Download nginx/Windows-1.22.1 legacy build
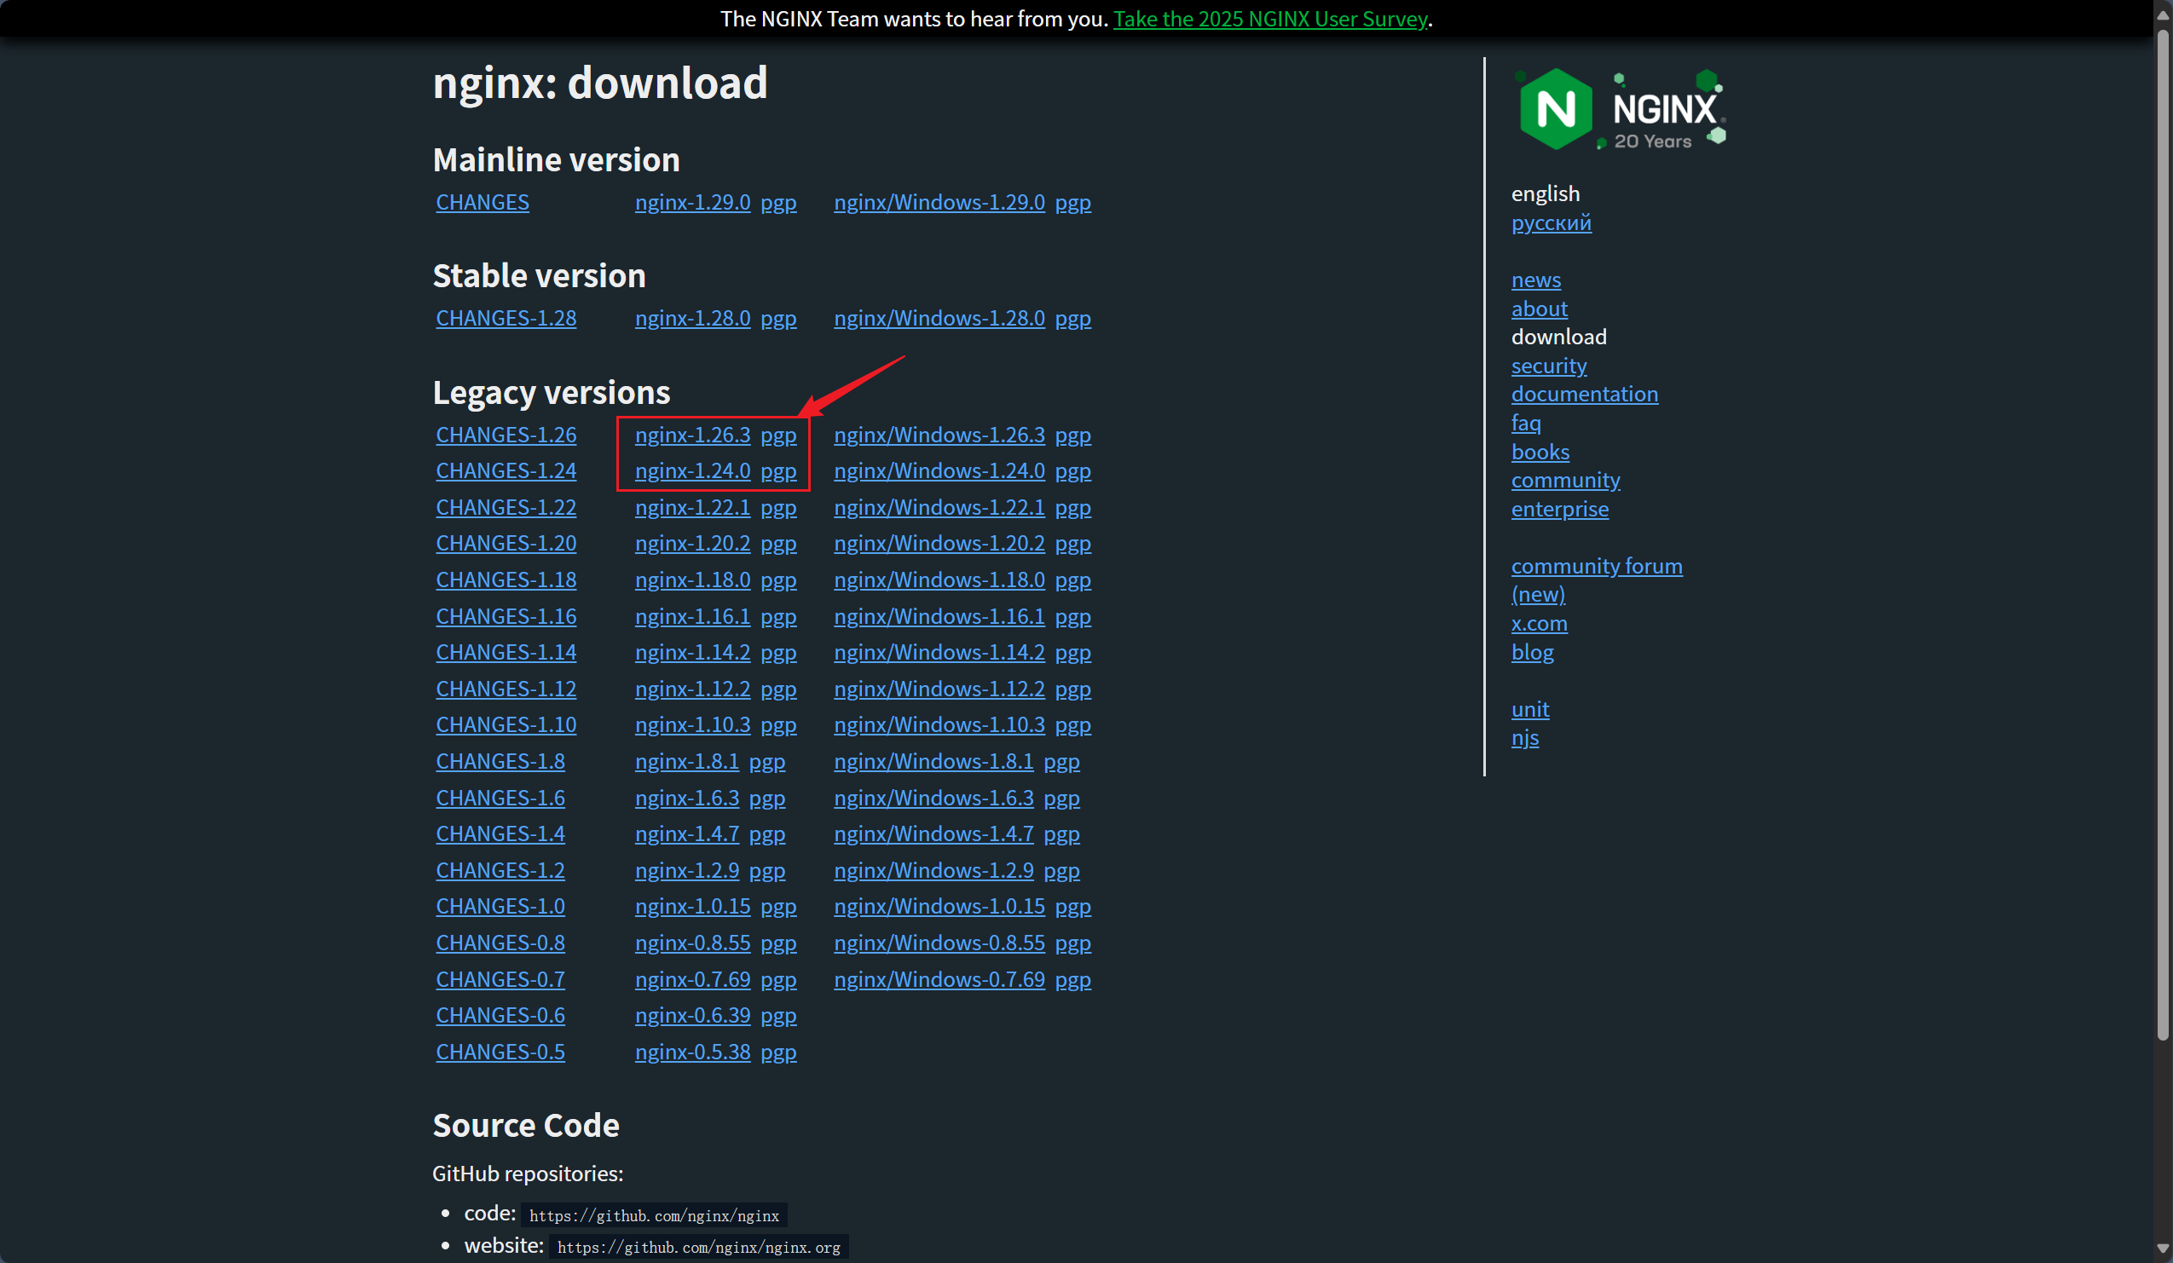Image resolution: width=2173 pixels, height=1263 pixels. click(939, 507)
